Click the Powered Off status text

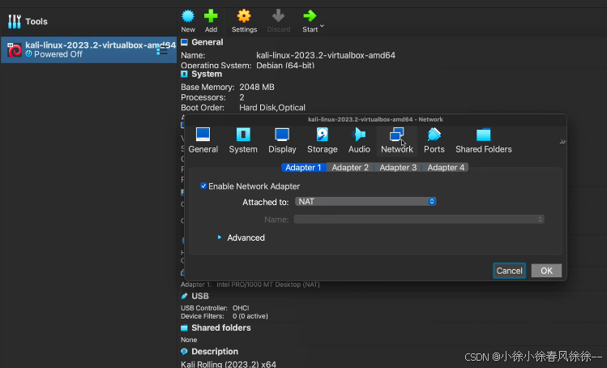[x=58, y=54]
